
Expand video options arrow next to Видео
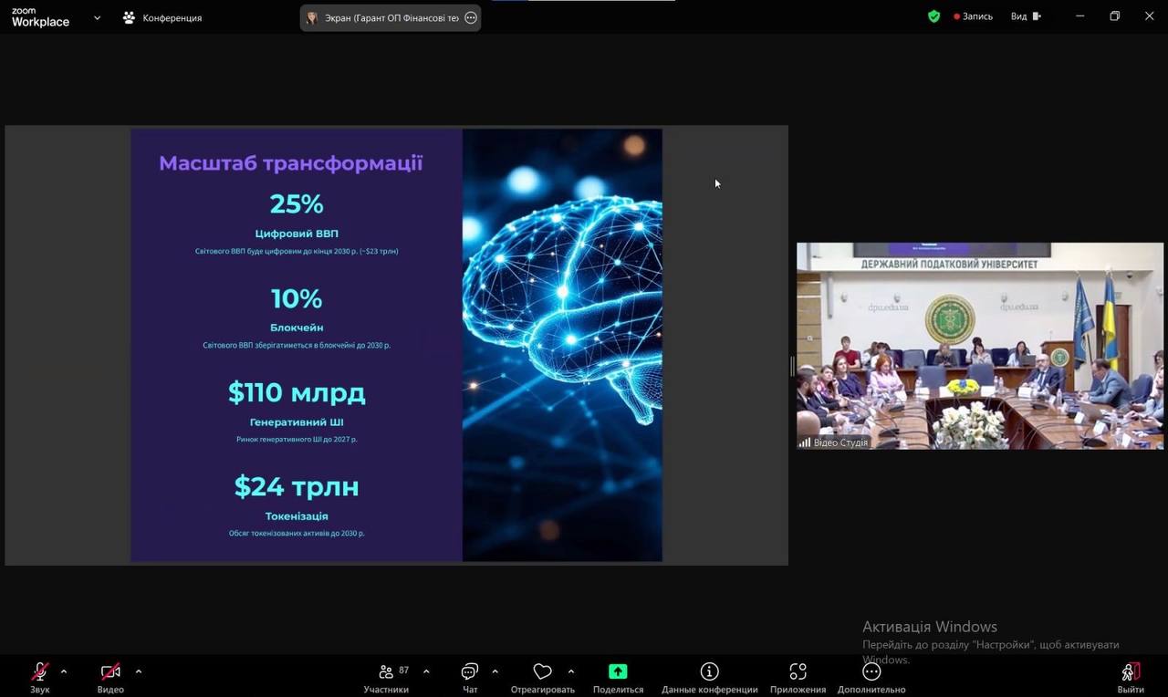pos(139,671)
